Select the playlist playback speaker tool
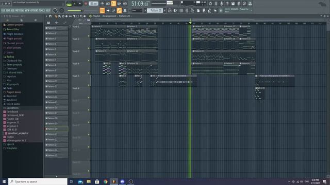Image resolution: width=330 pixels, height=185 pixels. [85, 16]
